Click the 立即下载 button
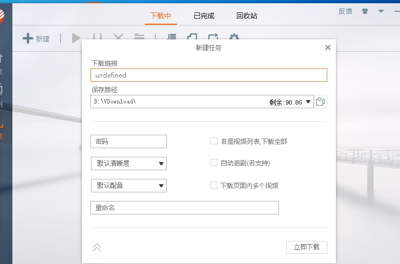400x264 pixels. 306,247
